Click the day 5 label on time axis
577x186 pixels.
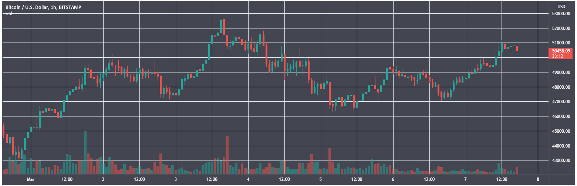(x=320, y=179)
